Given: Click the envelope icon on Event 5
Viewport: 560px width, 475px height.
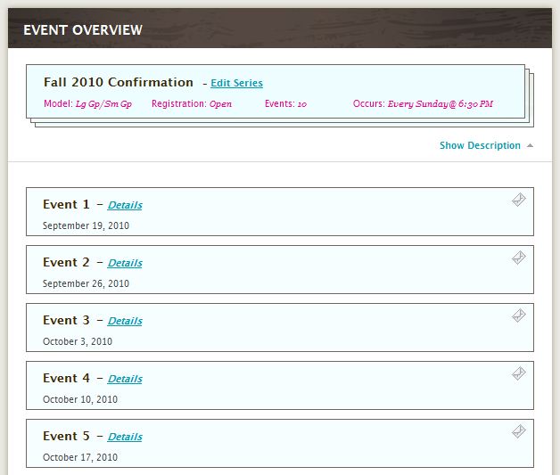Looking at the screenshot, I should [519, 432].
